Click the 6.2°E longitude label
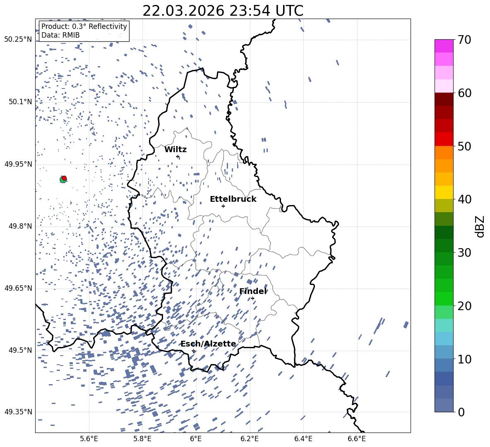This screenshot has height=447, width=490. [x=250, y=439]
